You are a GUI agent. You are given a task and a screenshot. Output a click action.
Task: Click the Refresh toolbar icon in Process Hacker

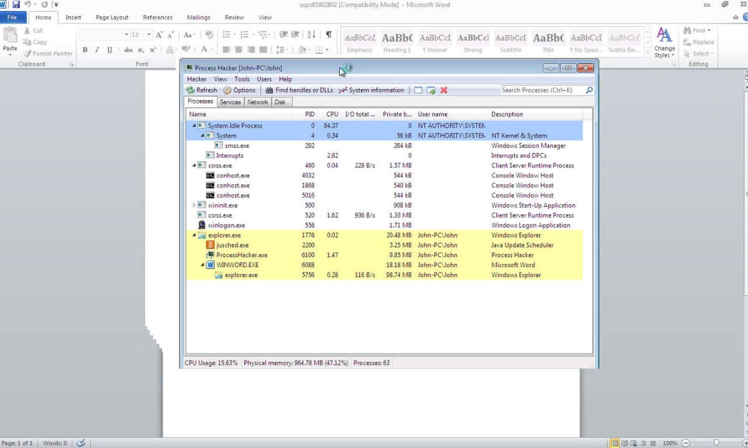click(191, 90)
